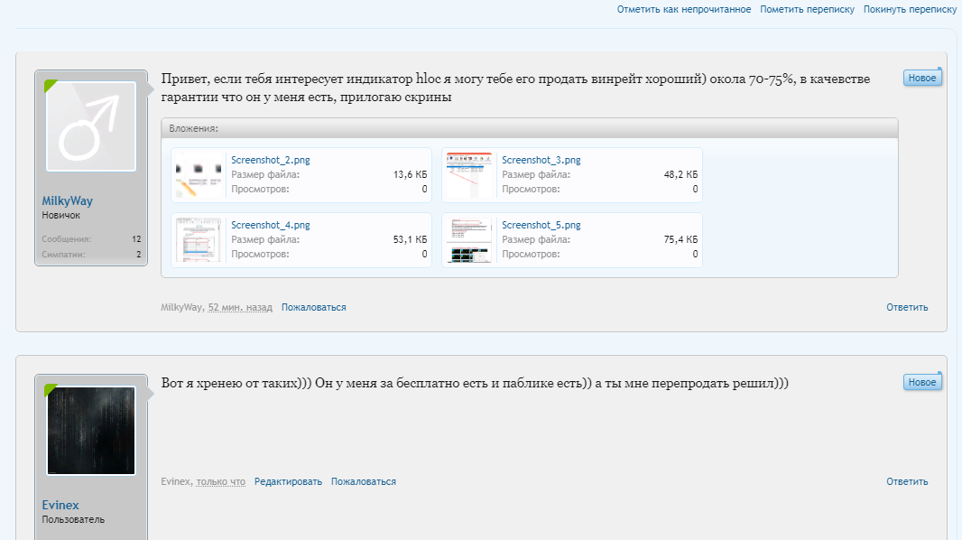Report MilkyWay's message with 'Пожаловаться'
The image size is (962, 540).
pyautogui.click(x=313, y=307)
